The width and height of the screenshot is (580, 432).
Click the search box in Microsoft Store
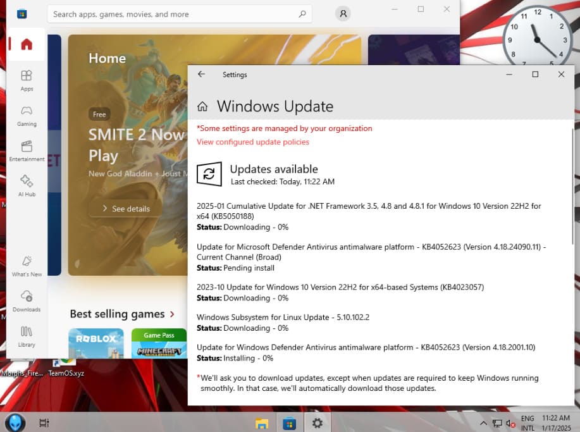pos(180,14)
